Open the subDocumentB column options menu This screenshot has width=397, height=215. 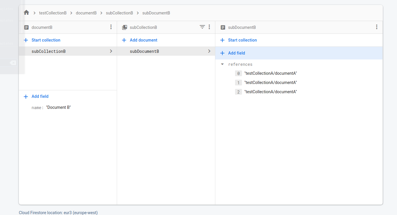(377, 27)
